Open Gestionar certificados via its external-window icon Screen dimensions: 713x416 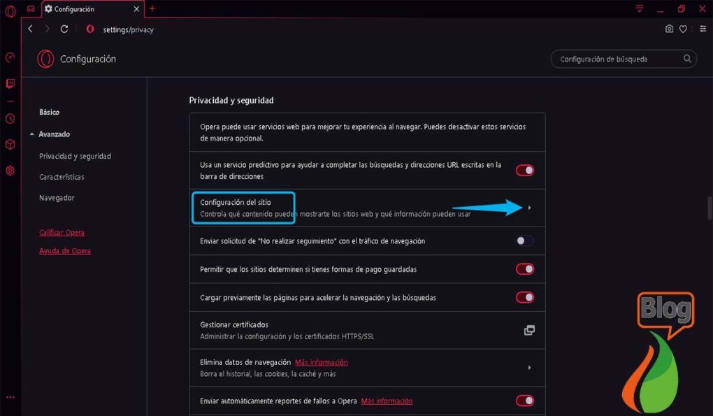pos(529,329)
